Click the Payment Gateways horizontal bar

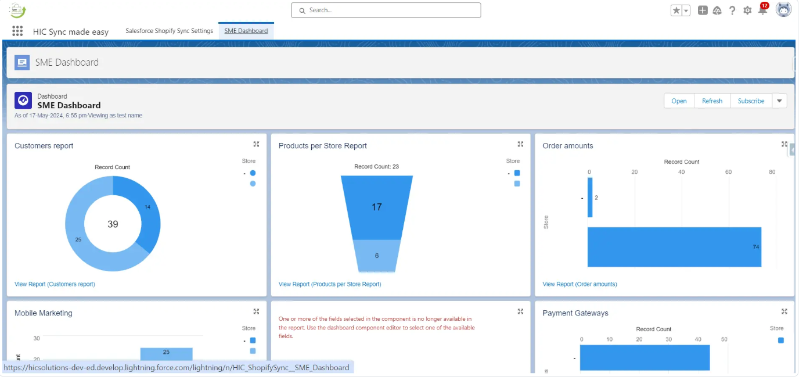point(645,357)
